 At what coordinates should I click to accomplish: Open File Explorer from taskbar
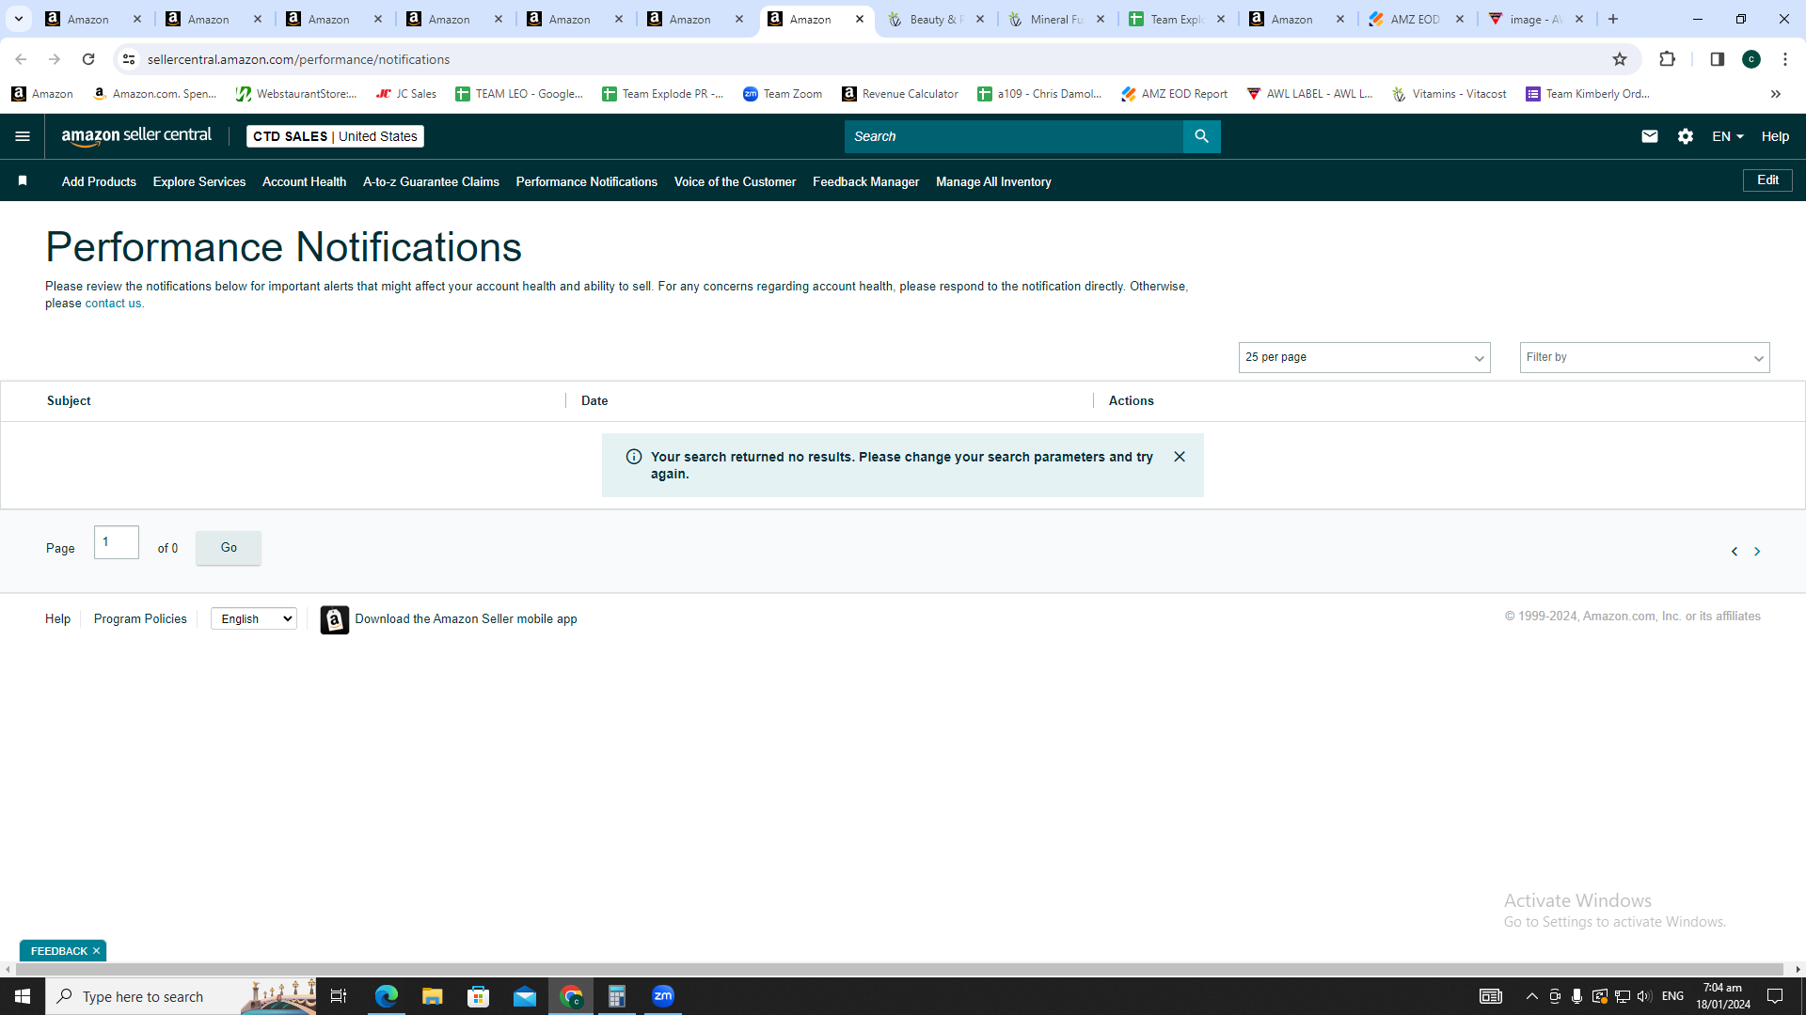click(x=432, y=996)
